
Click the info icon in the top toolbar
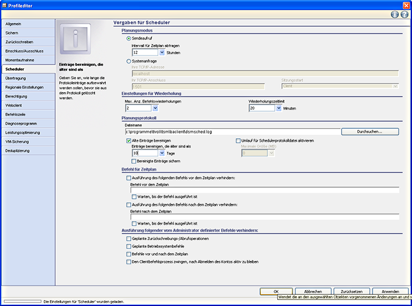point(395,14)
